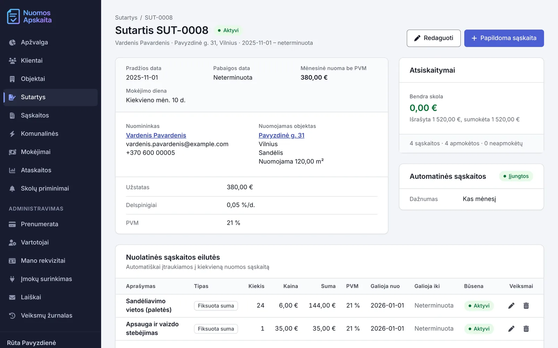Click the Mano rekvizitai ID card icon
The image size is (558, 348).
12,261
